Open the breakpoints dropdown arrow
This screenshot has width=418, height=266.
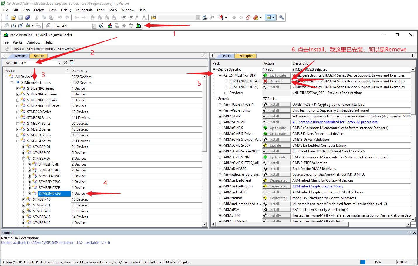click(260, 18)
